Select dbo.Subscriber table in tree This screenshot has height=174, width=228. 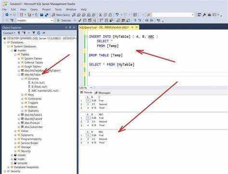click(x=34, y=127)
